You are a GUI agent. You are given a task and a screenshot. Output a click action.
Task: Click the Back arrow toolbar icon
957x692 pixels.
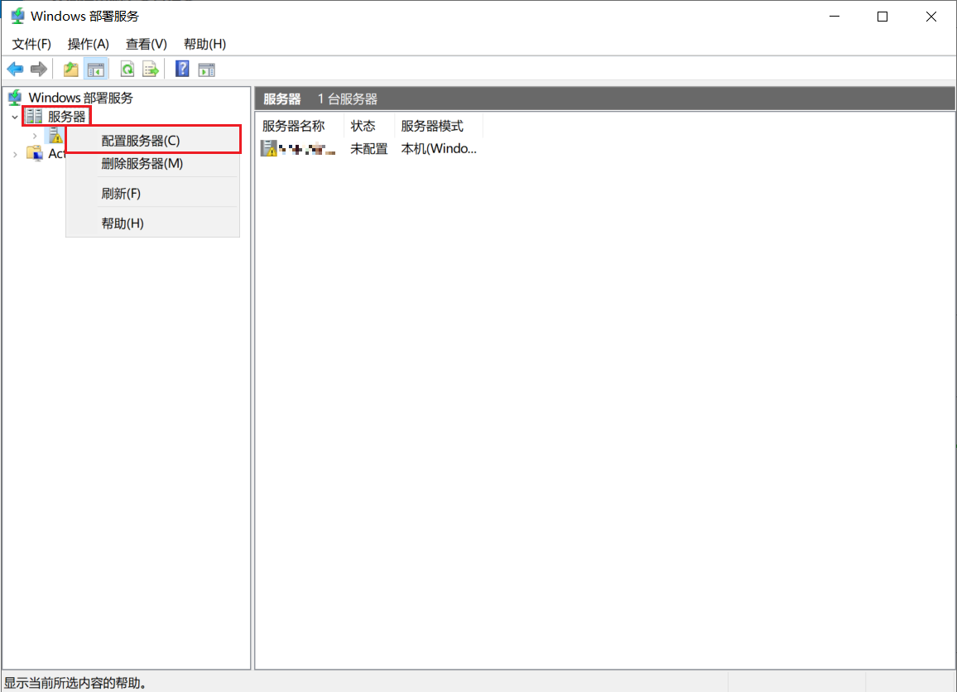tap(15, 70)
